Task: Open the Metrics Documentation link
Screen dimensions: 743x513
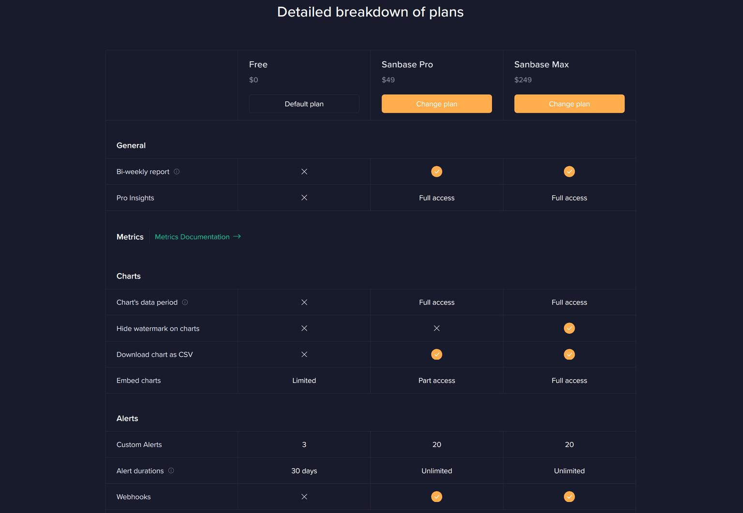Action: [x=192, y=237]
